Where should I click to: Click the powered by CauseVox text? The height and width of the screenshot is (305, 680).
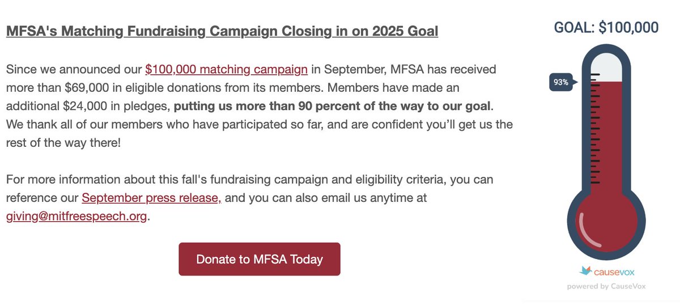tap(606, 286)
